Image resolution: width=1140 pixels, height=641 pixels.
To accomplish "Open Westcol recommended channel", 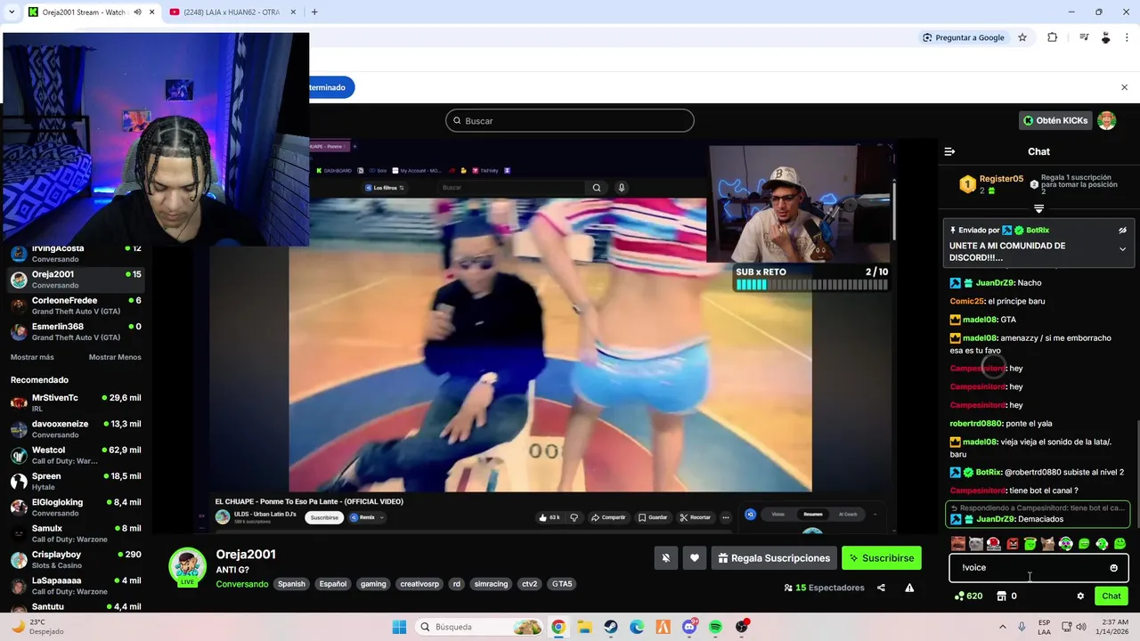I will 76,455.
